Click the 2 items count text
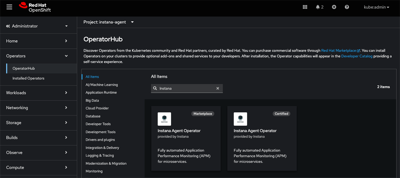The height and width of the screenshot is (178, 400). coord(383,87)
